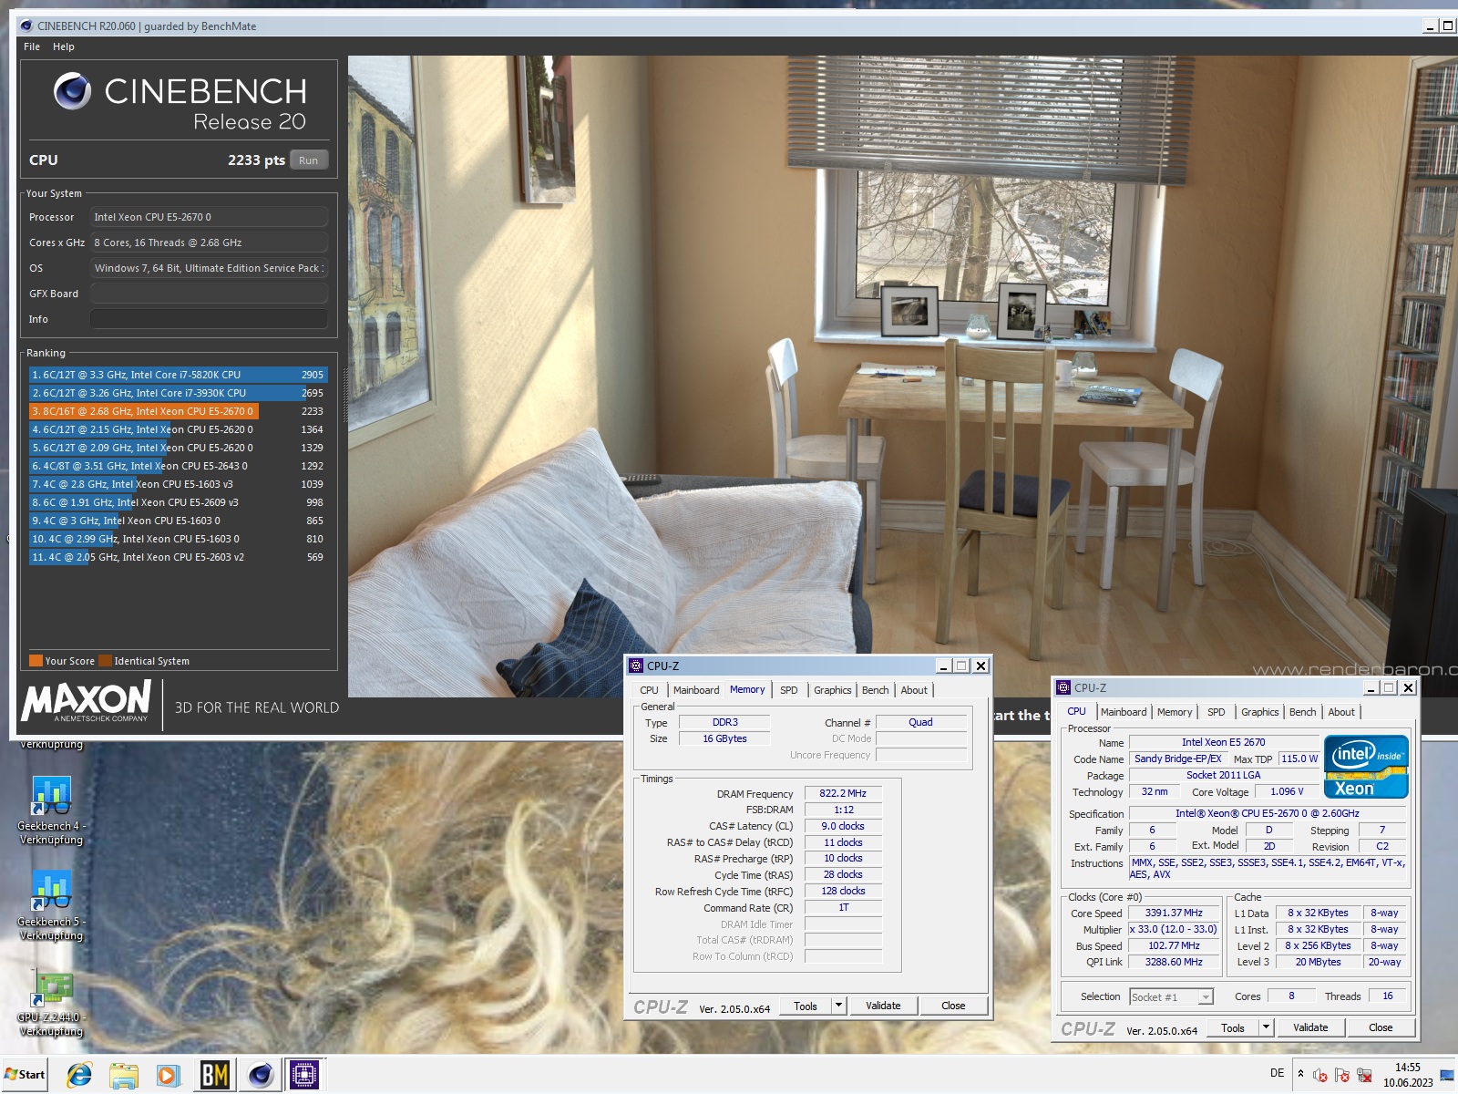
Task: Click Core Speed value 3391.37 MHz
Action: (1175, 913)
